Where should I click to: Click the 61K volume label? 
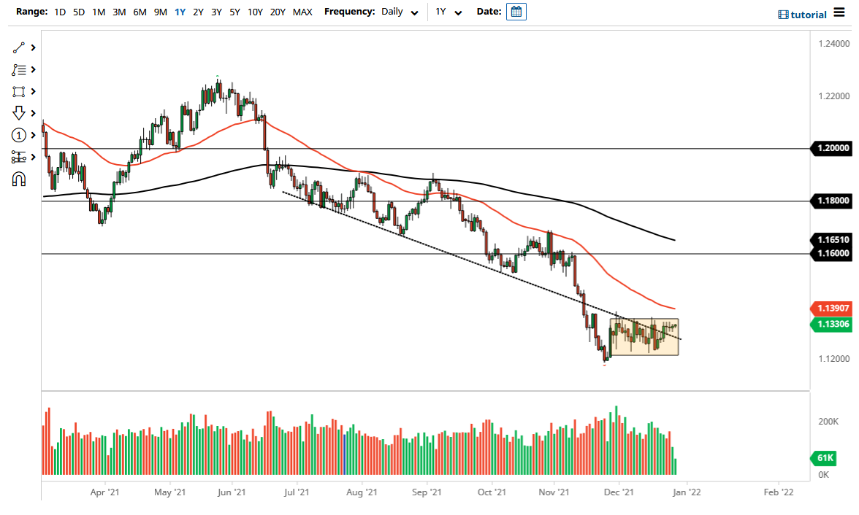point(823,458)
